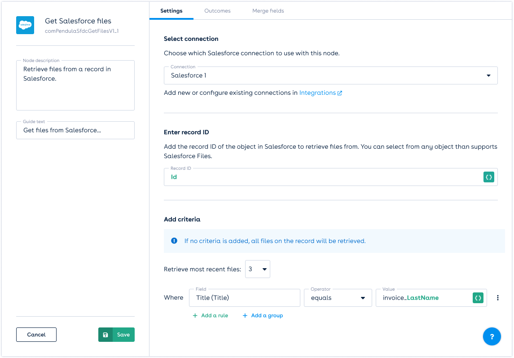Click the Title (Title) field input
The height and width of the screenshot is (358, 514).
[x=245, y=298]
